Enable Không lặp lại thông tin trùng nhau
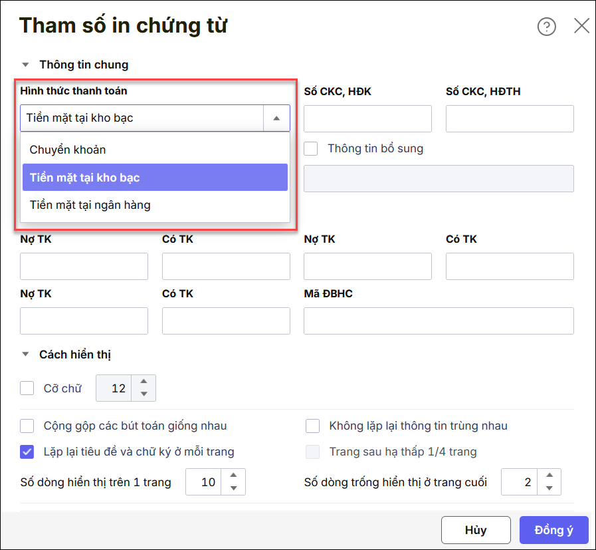This screenshot has width=596, height=550. [312, 426]
